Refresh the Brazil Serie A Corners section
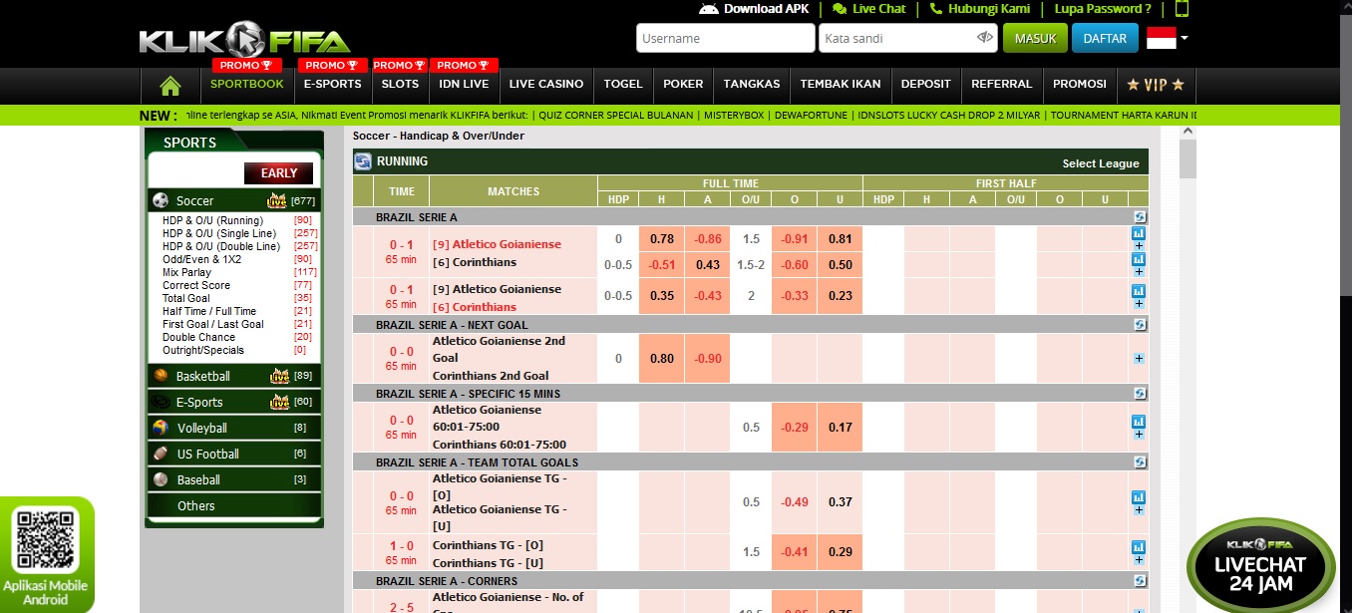Viewport: 1357px width, 613px height. point(1140,581)
